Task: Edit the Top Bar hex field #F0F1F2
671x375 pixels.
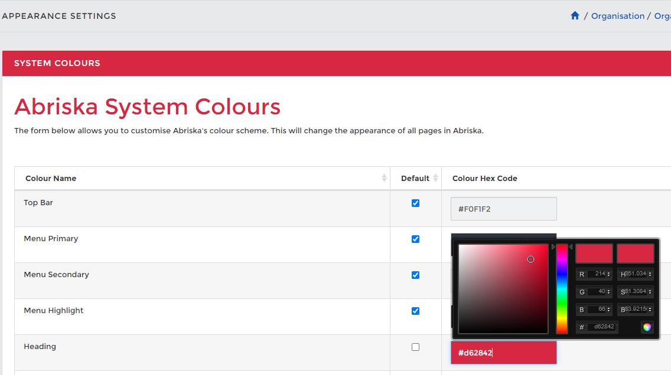Action: click(504, 209)
